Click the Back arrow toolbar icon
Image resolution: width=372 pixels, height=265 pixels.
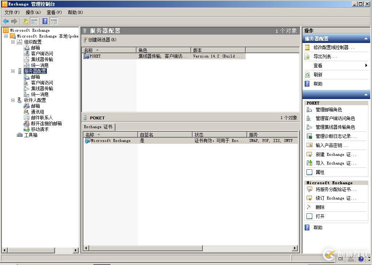click(x=6, y=21)
